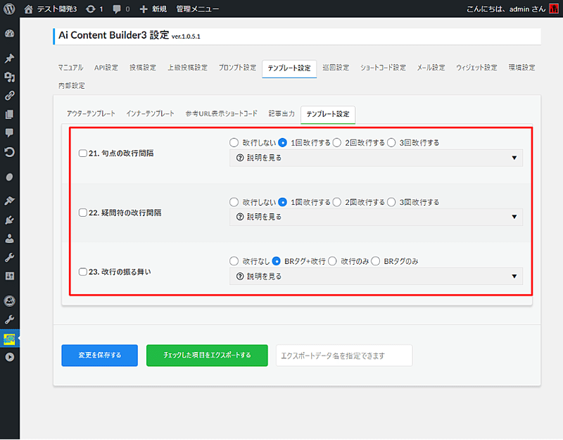This screenshot has width=563, height=440.
Task: Click the play-circle collapse menu icon
Action: coord(10,357)
